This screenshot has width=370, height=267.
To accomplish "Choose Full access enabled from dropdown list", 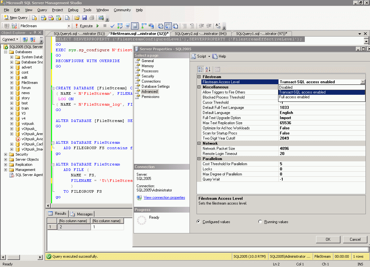I will point(294,97).
